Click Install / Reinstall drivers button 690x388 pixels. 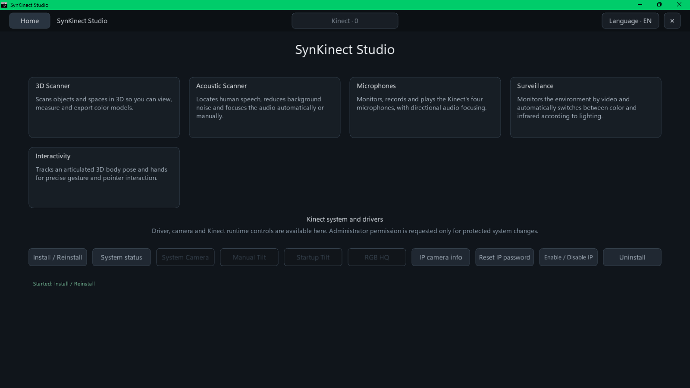57,257
